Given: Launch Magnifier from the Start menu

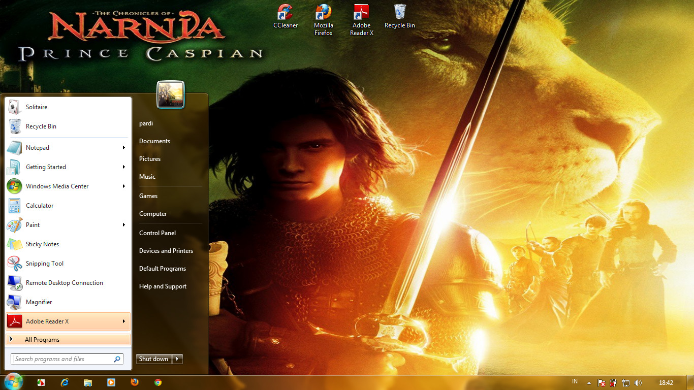Looking at the screenshot, I should tap(68, 302).
